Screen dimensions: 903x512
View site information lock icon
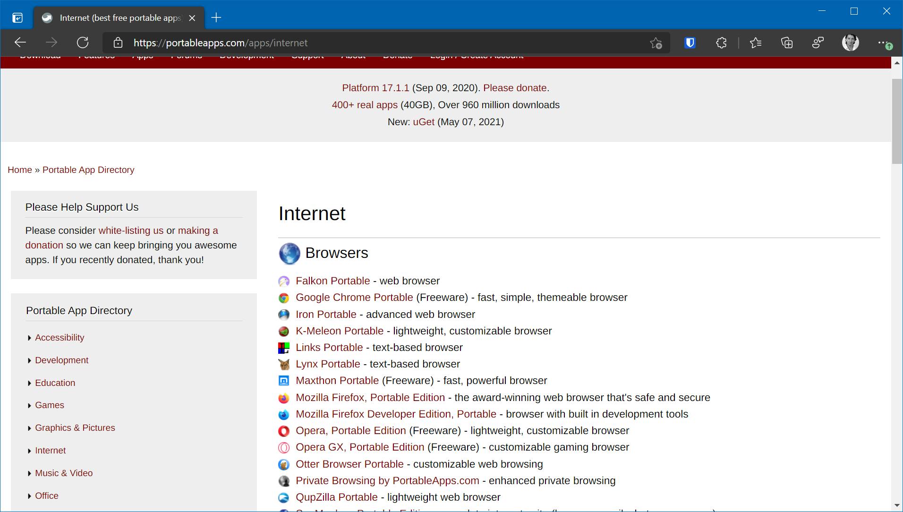[118, 43]
